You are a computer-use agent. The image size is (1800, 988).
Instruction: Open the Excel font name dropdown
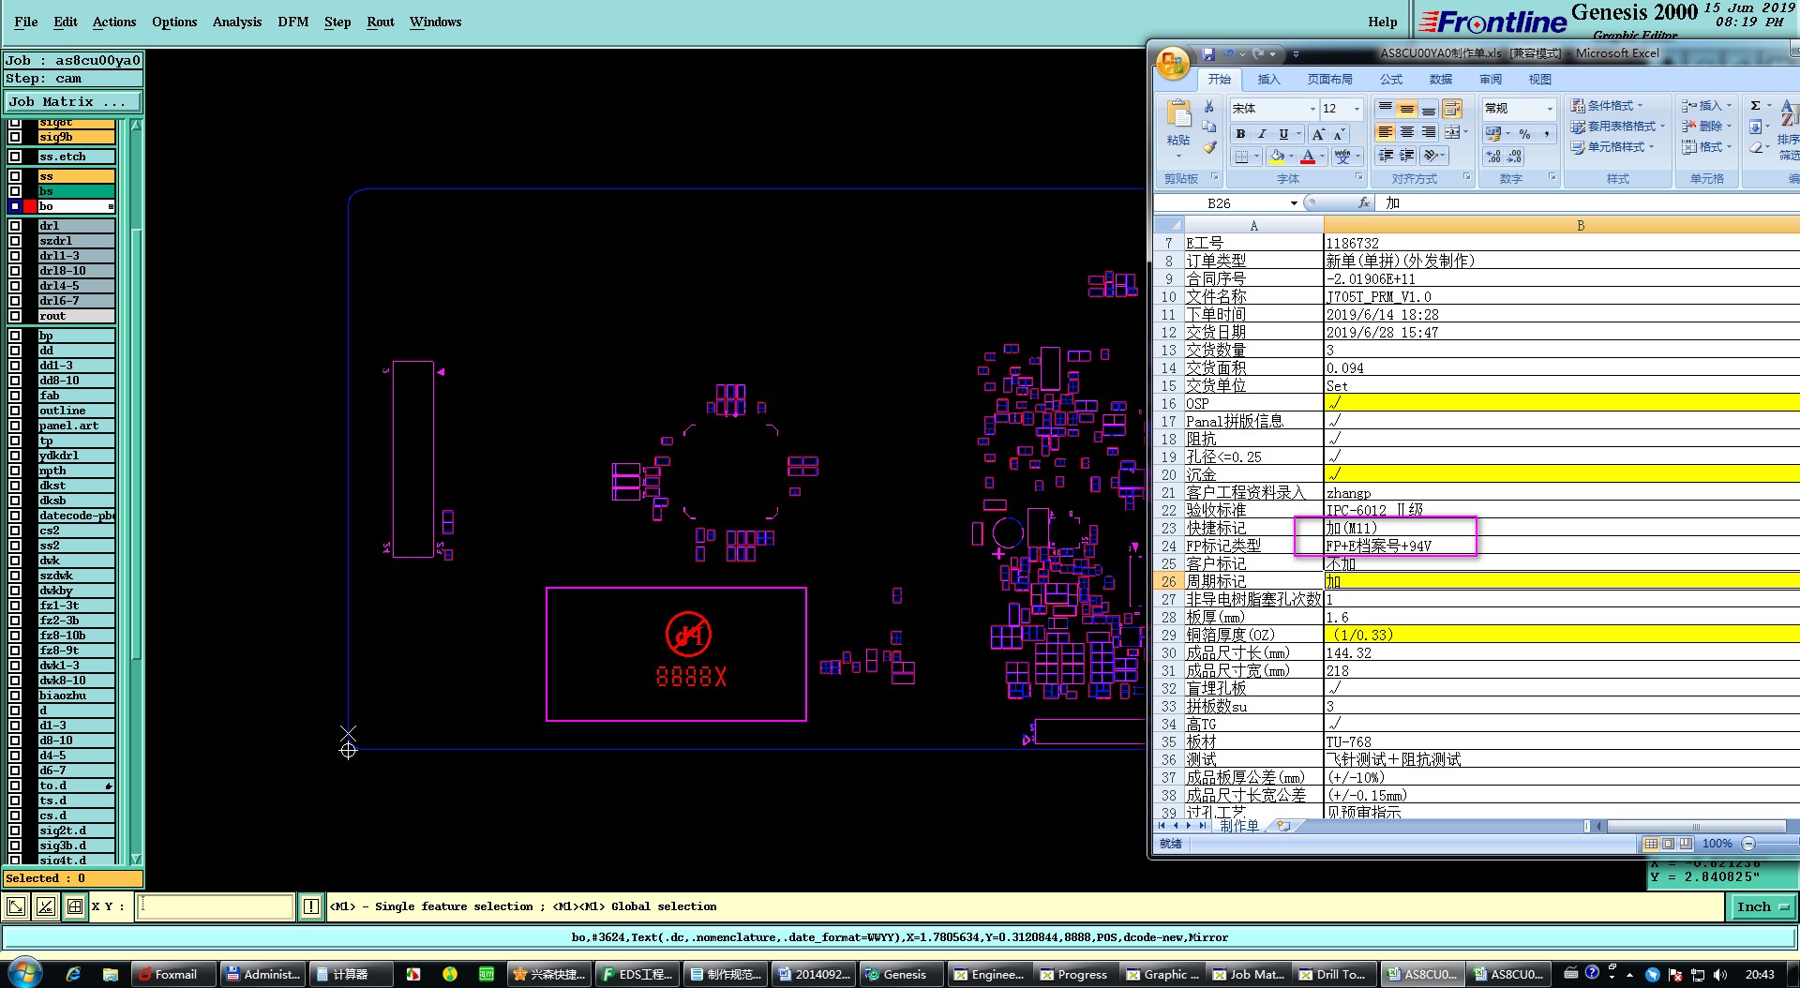pyautogui.click(x=1312, y=109)
